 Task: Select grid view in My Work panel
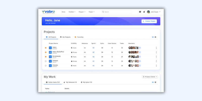155,82
